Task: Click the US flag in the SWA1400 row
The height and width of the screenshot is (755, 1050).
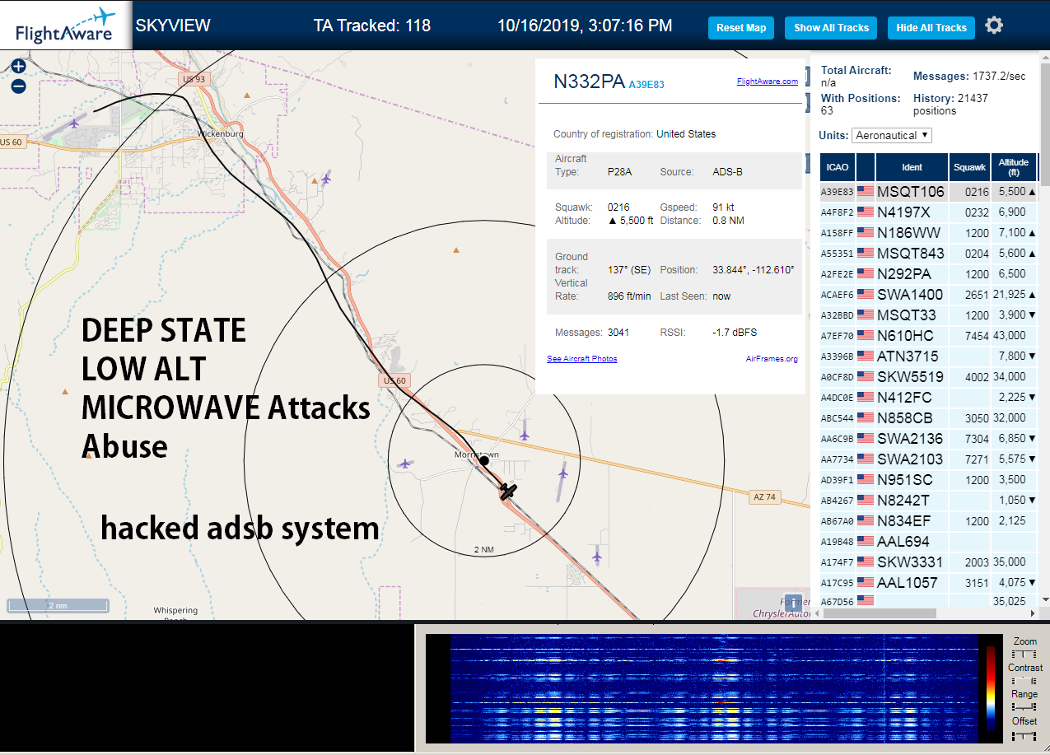Action: 866,295
